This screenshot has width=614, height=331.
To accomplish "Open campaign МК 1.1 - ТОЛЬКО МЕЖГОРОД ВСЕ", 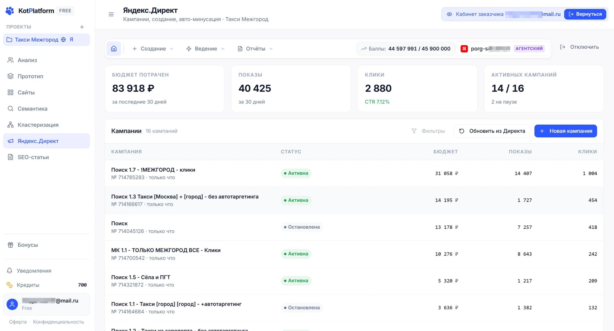I will tap(166, 250).
